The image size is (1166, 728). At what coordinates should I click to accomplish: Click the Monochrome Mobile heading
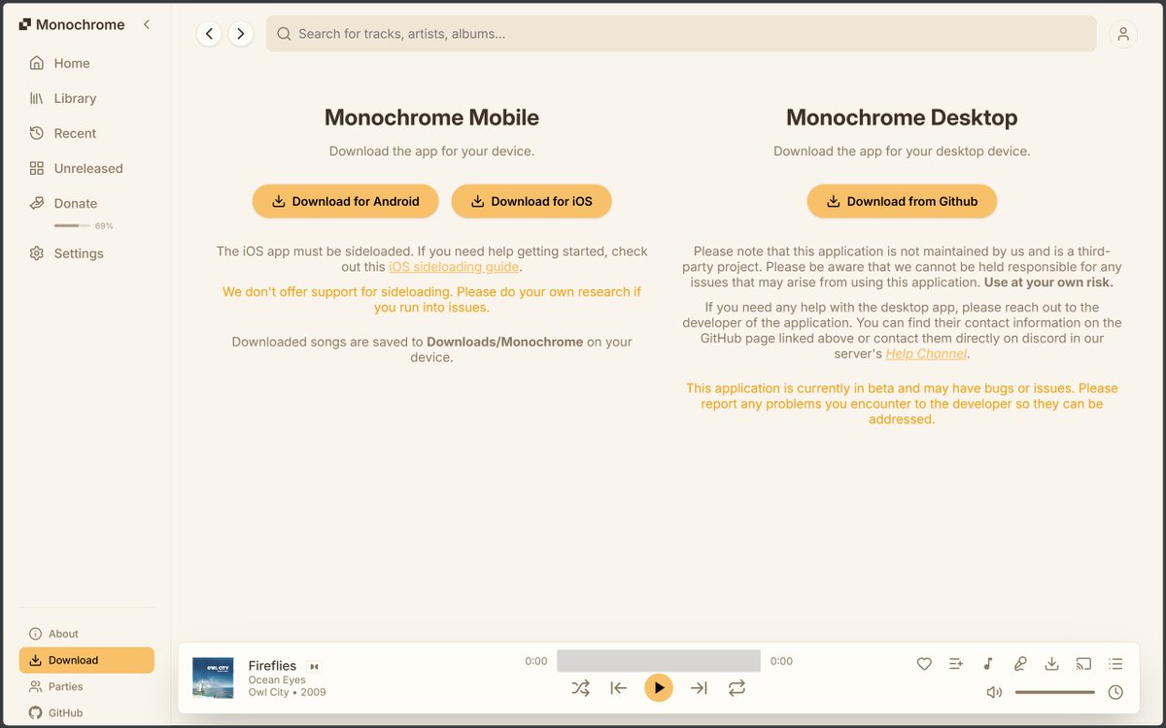coord(431,117)
